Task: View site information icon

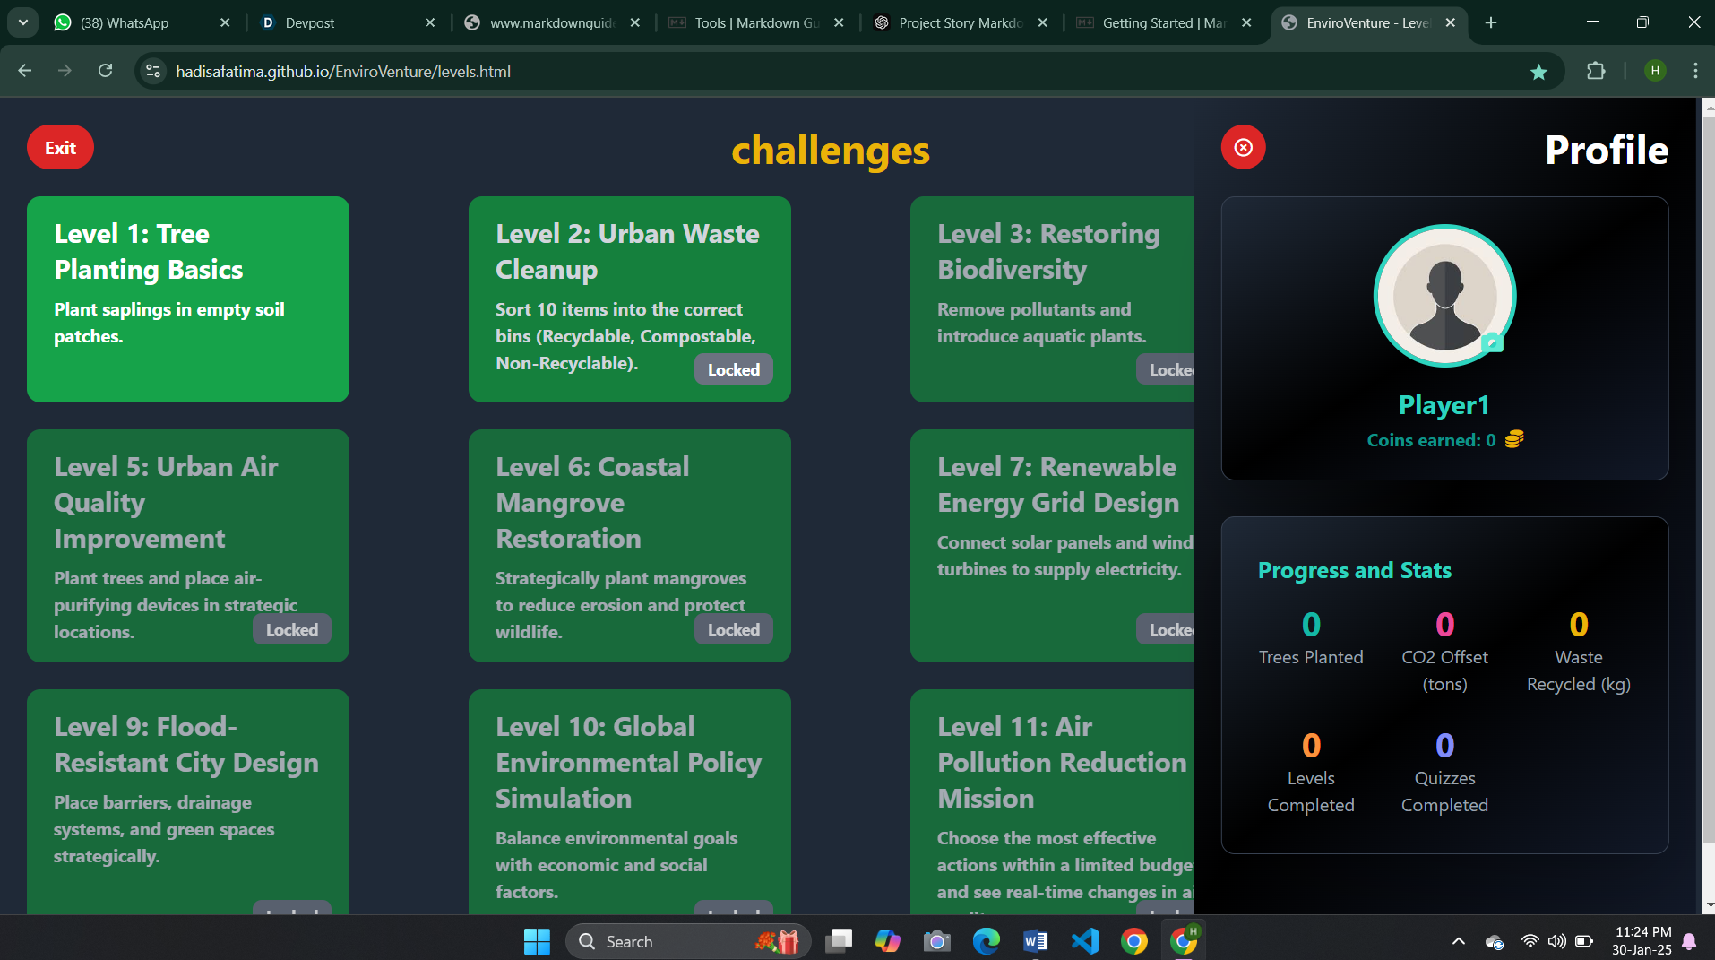Action: (x=153, y=71)
